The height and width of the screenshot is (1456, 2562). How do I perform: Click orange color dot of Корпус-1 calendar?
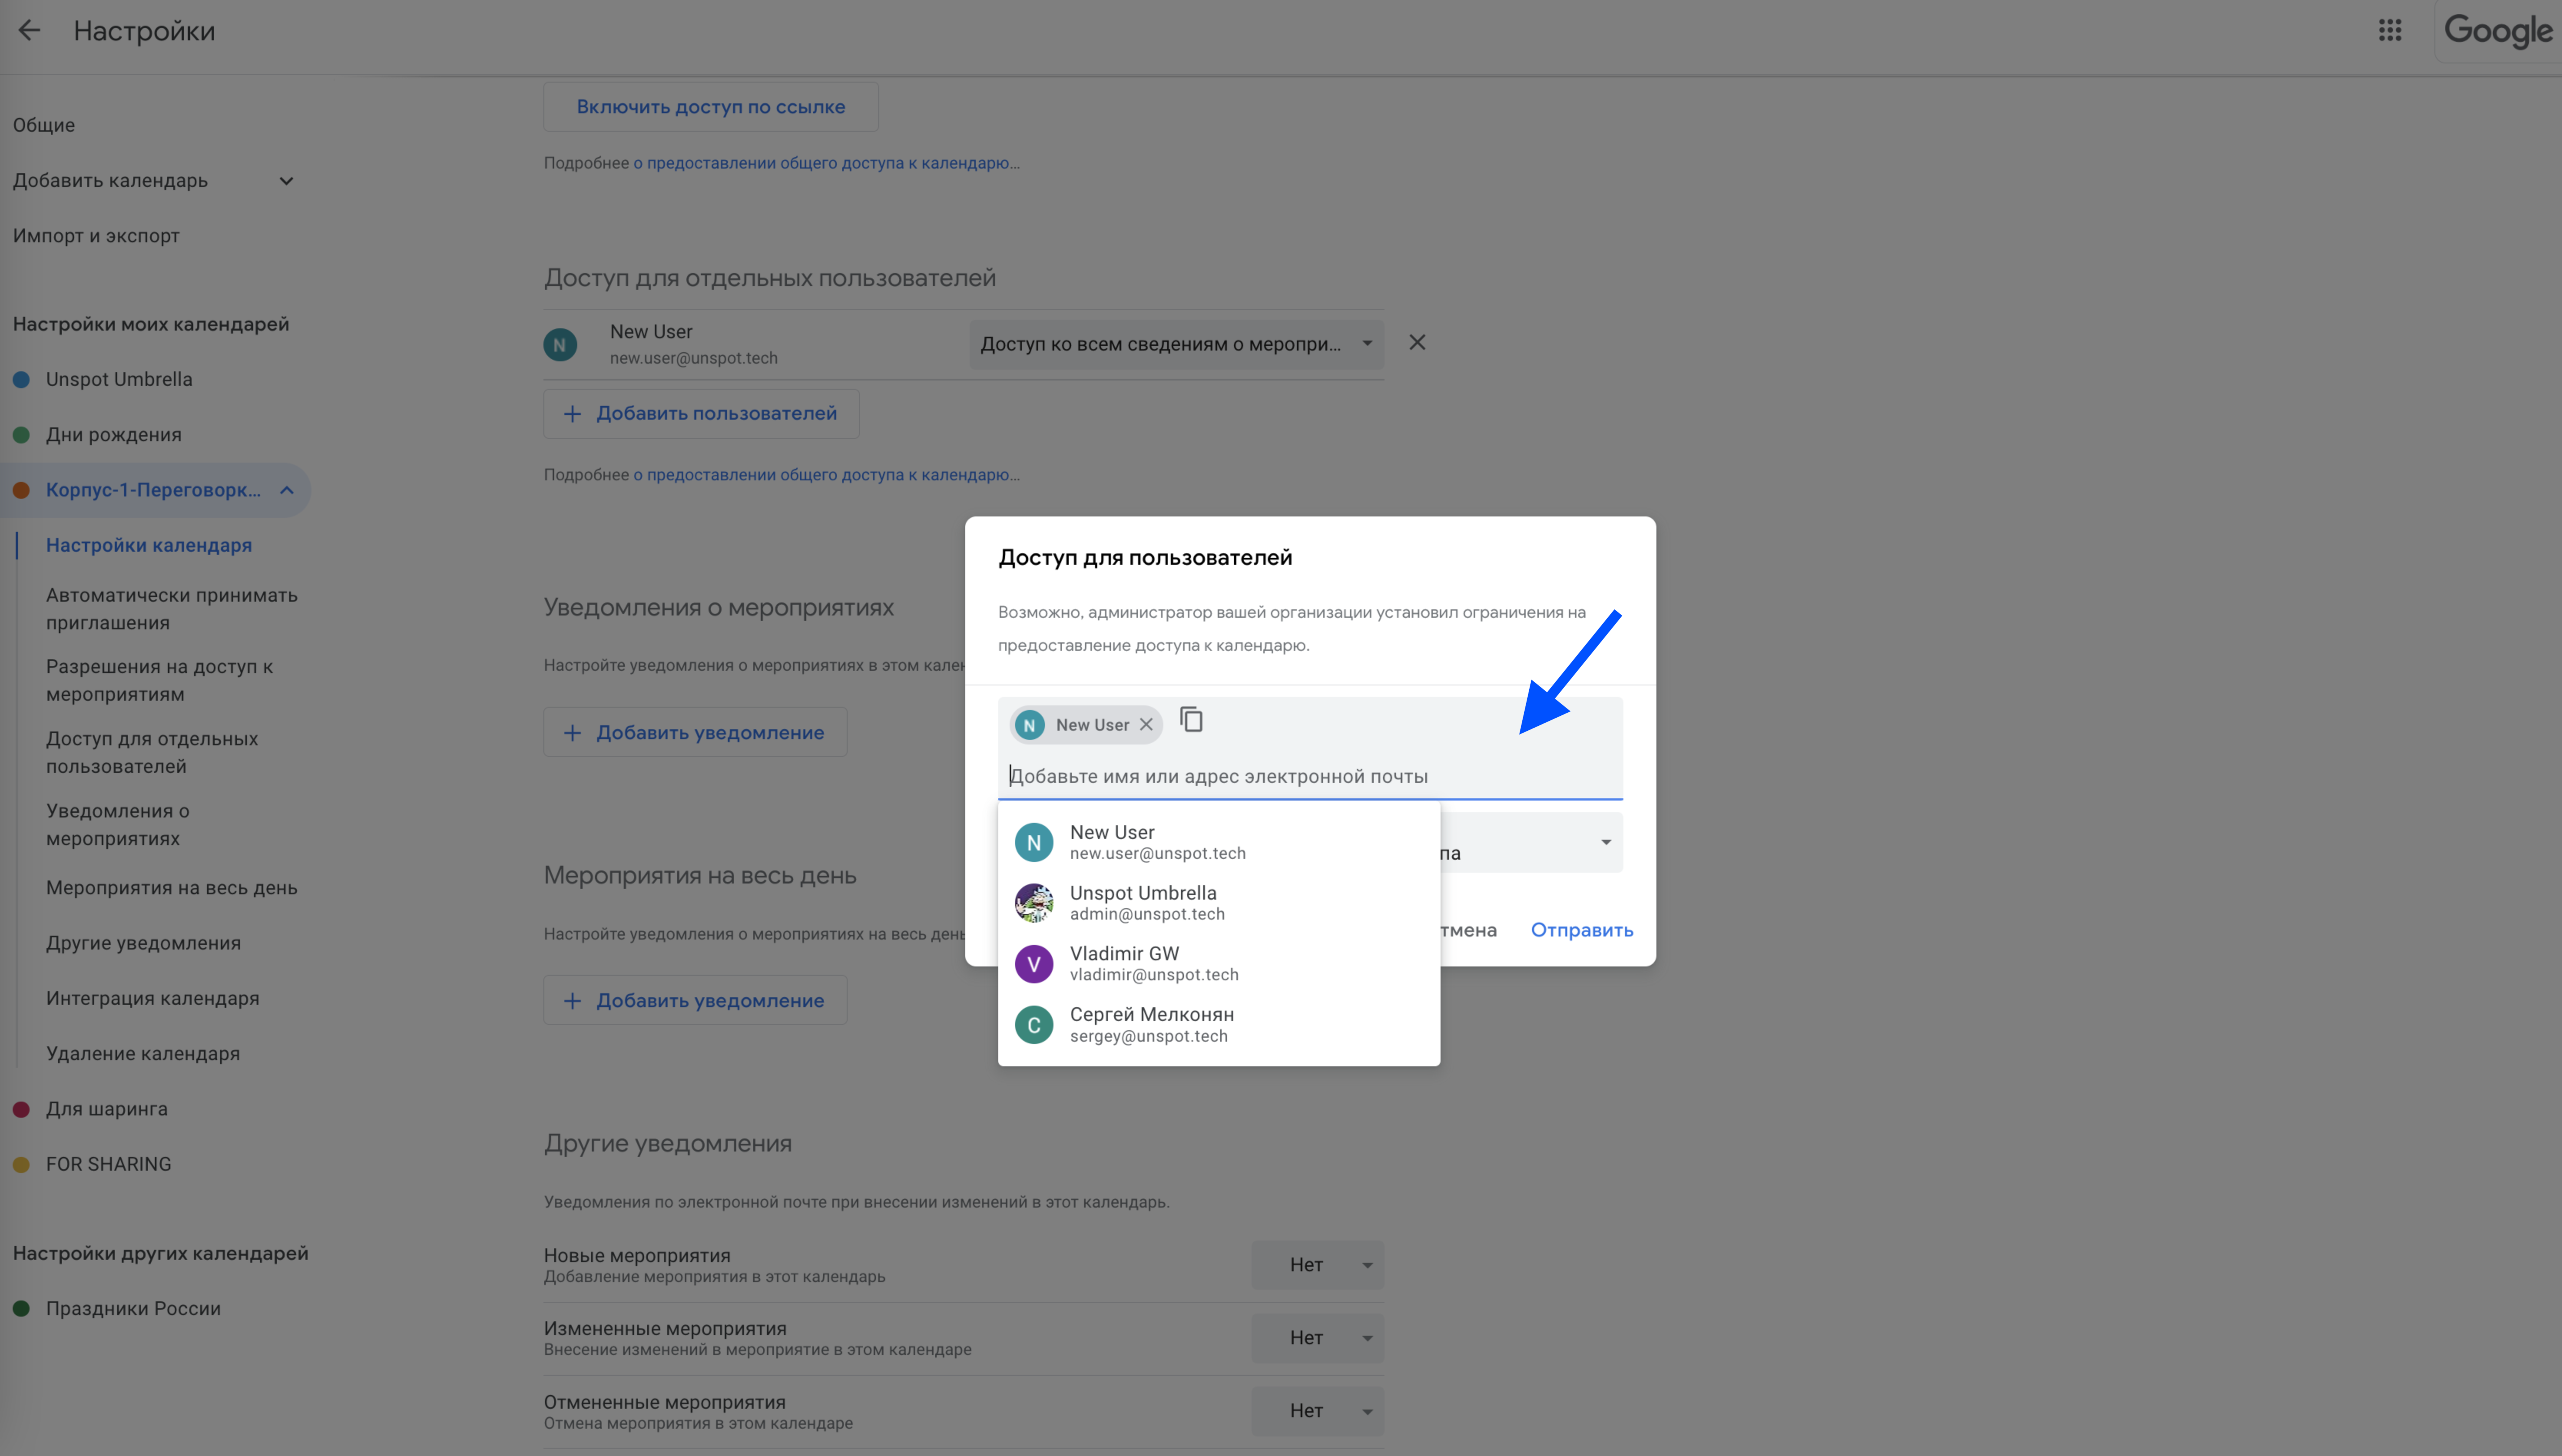click(21, 490)
